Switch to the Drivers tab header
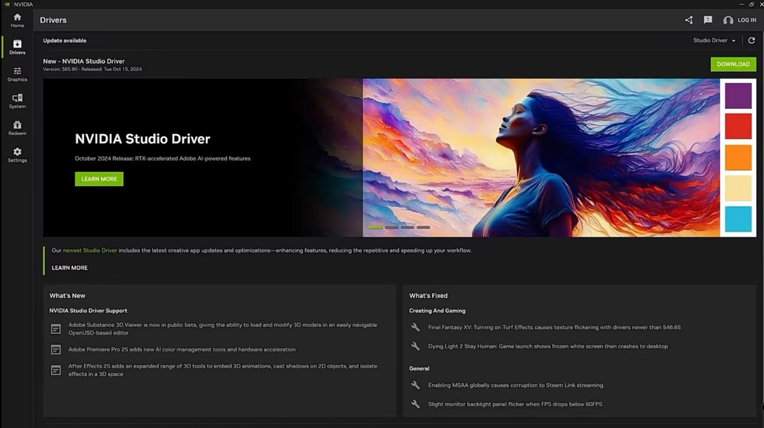Viewport: 764px width, 428px height. point(53,20)
